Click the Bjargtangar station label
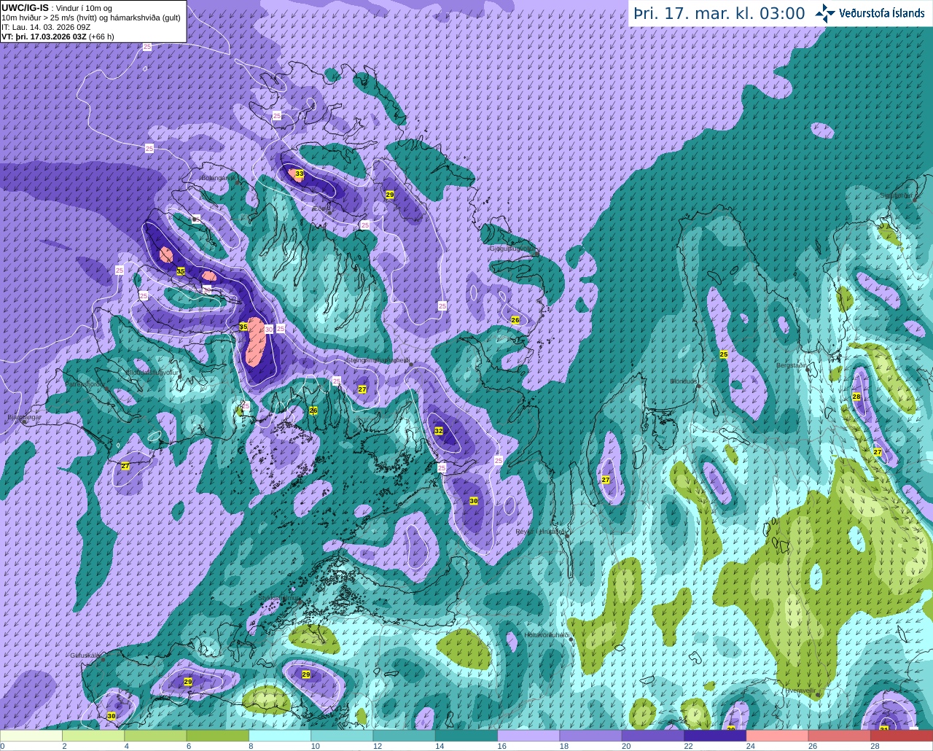The height and width of the screenshot is (751, 933). [23, 418]
